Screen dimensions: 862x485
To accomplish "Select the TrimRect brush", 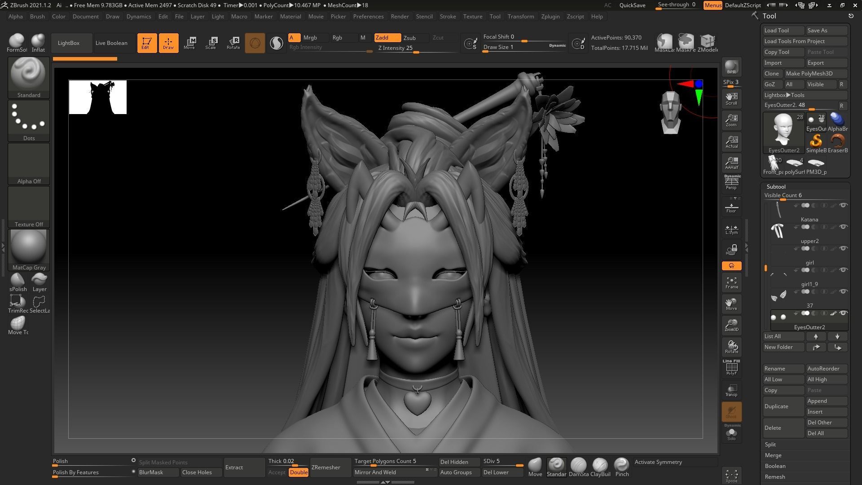I will click(18, 304).
